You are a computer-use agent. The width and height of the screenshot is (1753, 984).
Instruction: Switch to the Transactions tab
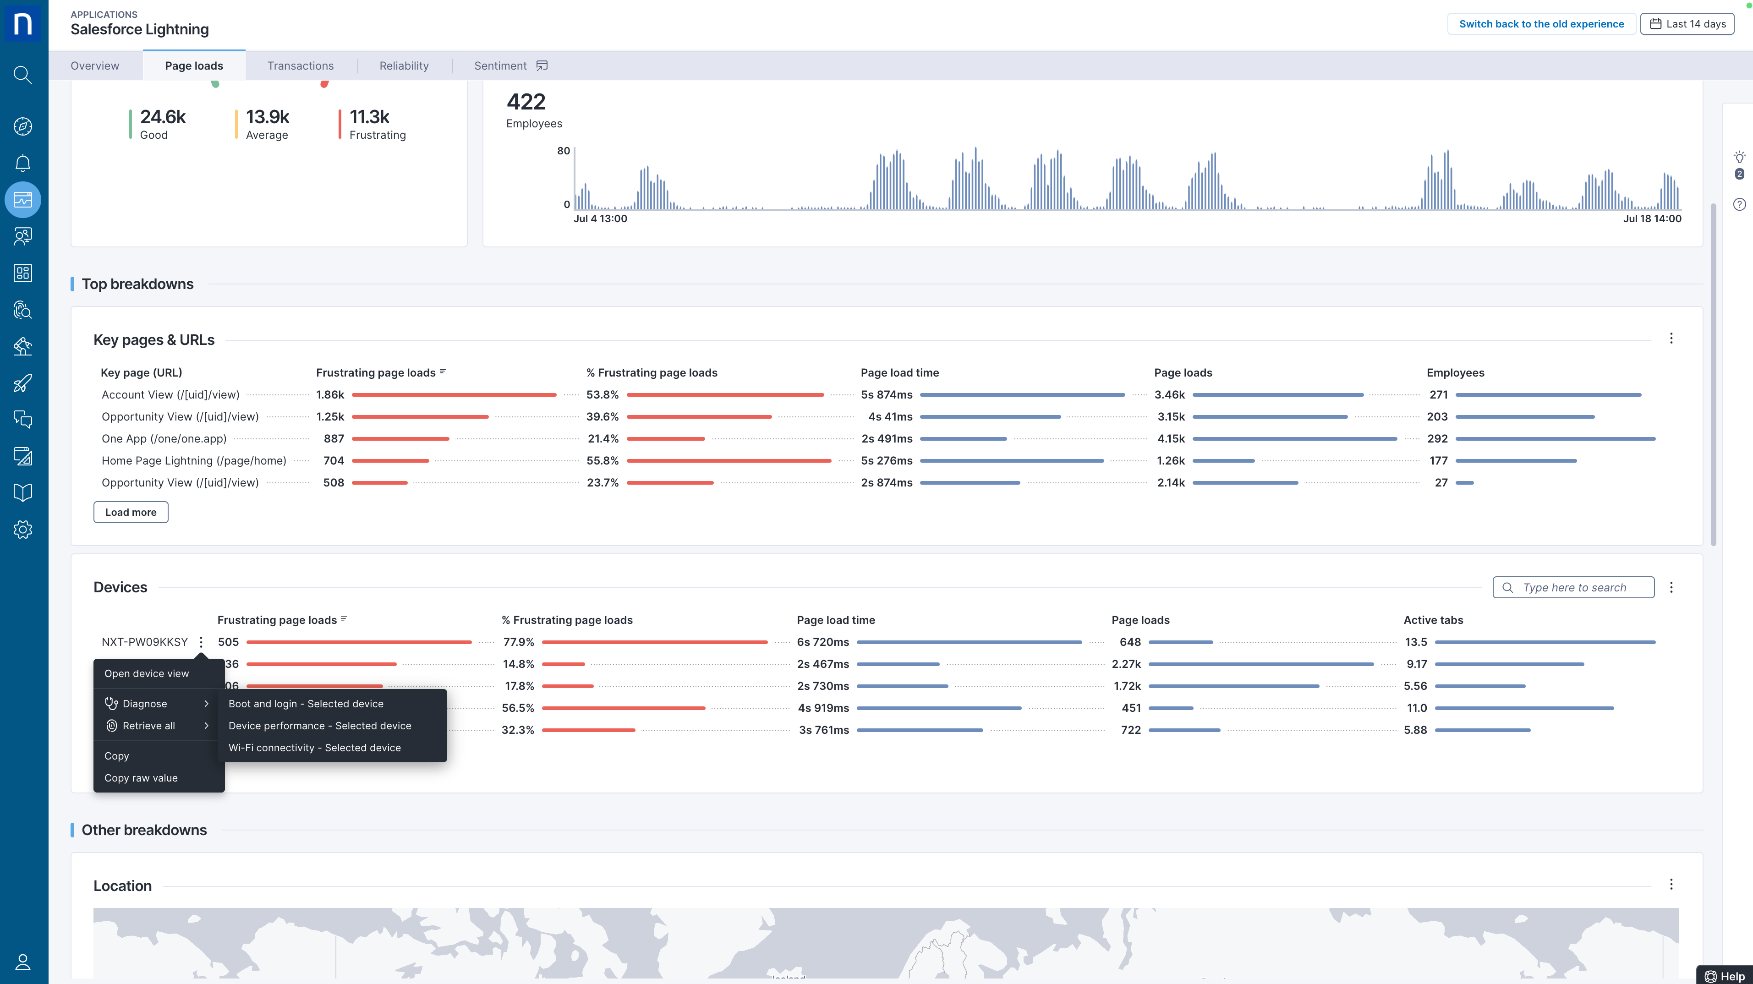tap(300, 66)
